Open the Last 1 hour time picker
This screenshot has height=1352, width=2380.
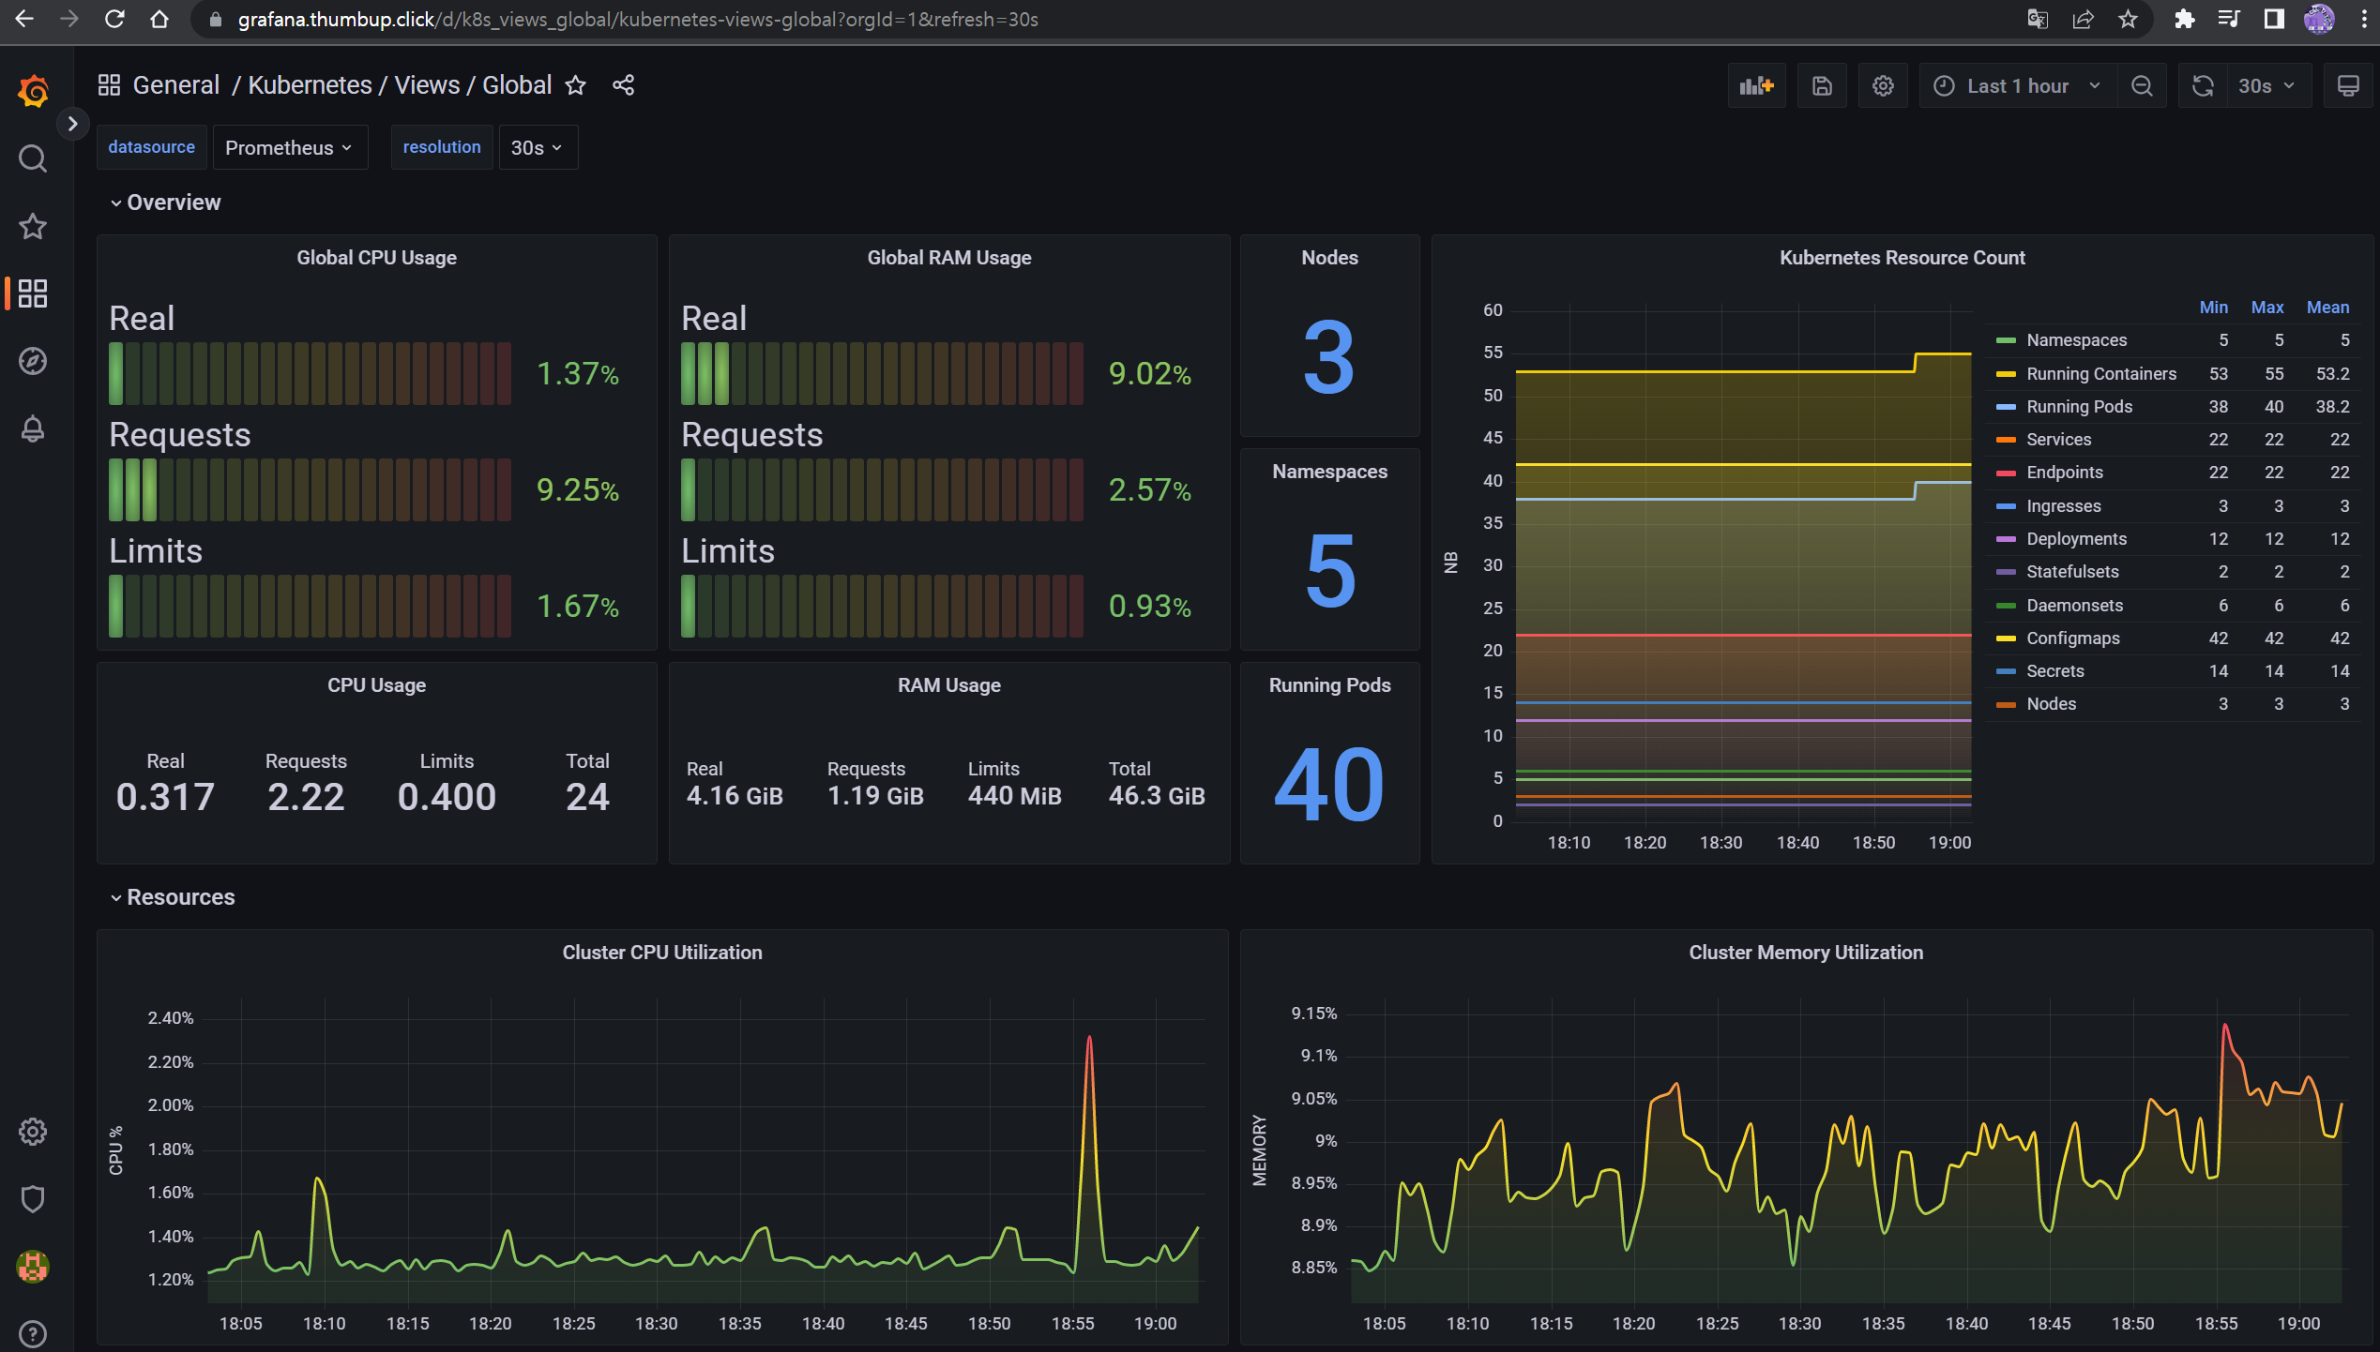(2018, 86)
